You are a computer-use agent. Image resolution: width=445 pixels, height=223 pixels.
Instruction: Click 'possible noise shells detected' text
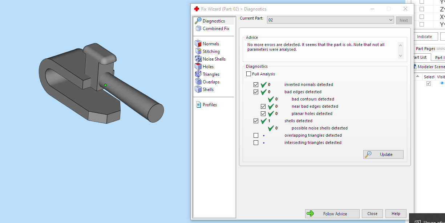(x=319, y=128)
